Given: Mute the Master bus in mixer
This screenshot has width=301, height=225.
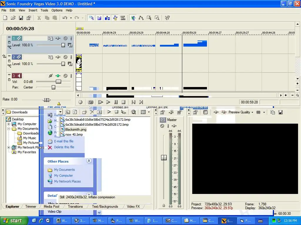Looking at the screenshot, I should pos(162,126).
